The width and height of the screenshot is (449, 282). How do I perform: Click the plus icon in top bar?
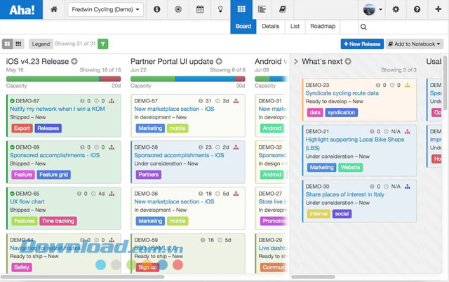[x=438, y=9]
